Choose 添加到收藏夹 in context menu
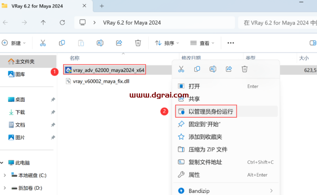Viewport: 317px width, 195px height. (226, 137)
